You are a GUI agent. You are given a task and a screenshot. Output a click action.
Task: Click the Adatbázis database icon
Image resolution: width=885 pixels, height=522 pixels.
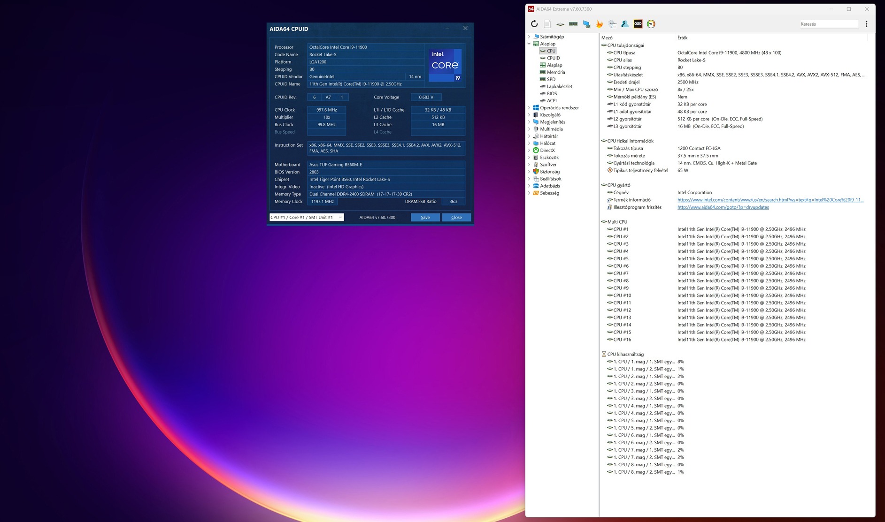click(x=536, y=186)
